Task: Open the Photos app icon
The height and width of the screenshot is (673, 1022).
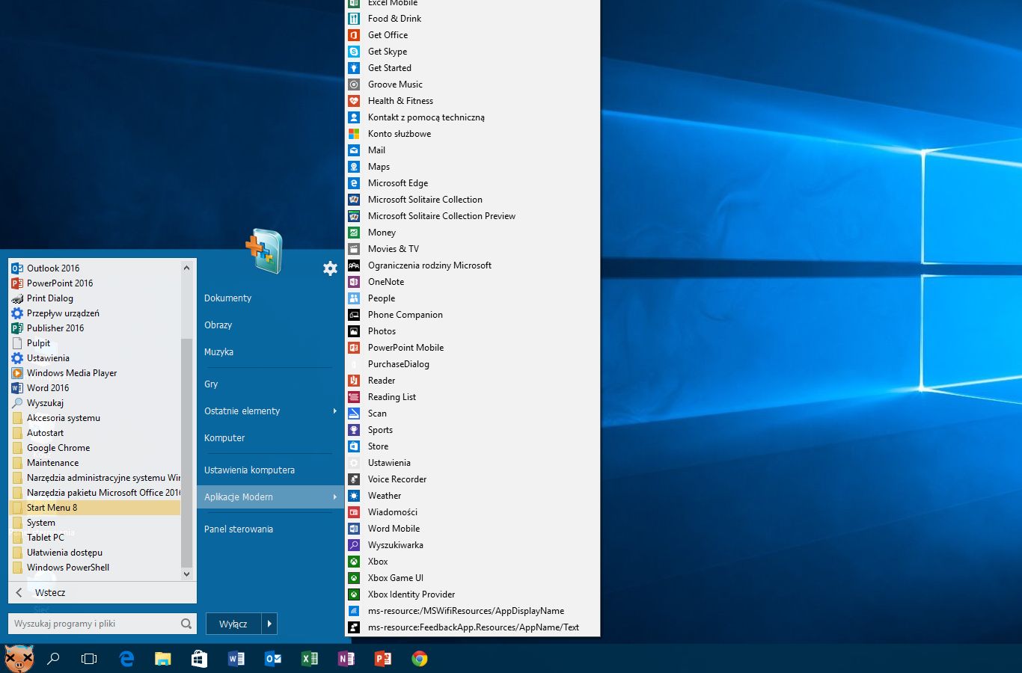Action: click(x=354, y=331)
